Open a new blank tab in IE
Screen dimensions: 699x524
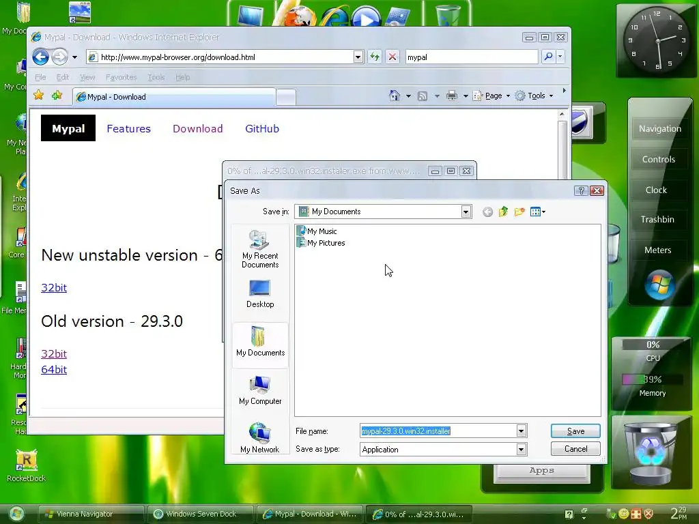click(x=286, y=97)
